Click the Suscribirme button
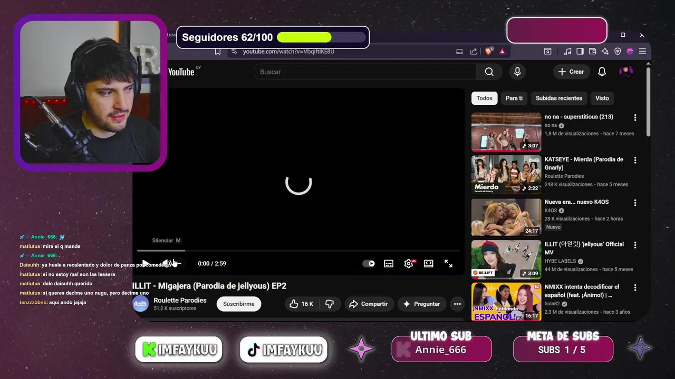This screenshot has width=675, height=379. tap(239, 304)
